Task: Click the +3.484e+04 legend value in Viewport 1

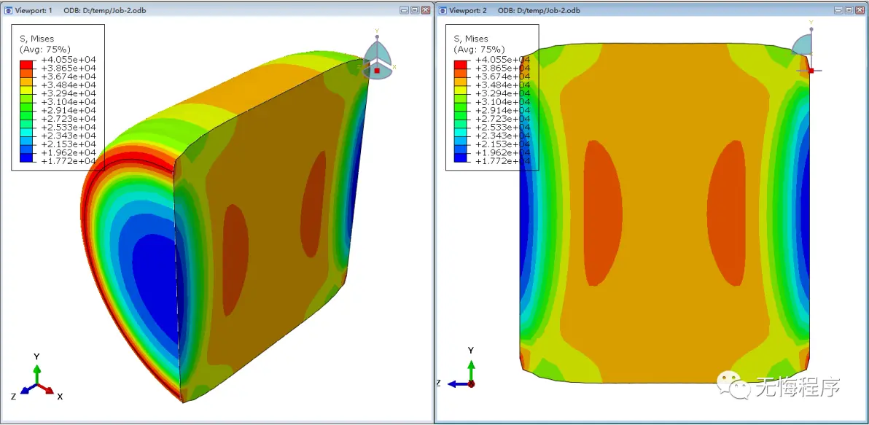Action: click(x=69, y=85)
